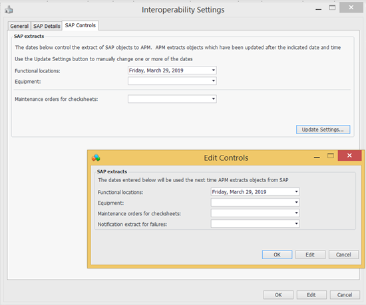Screen dimensions: 366x305
Task: Expand Equipment date dropdown in Interoperability Settings
Action: (214, 81)
